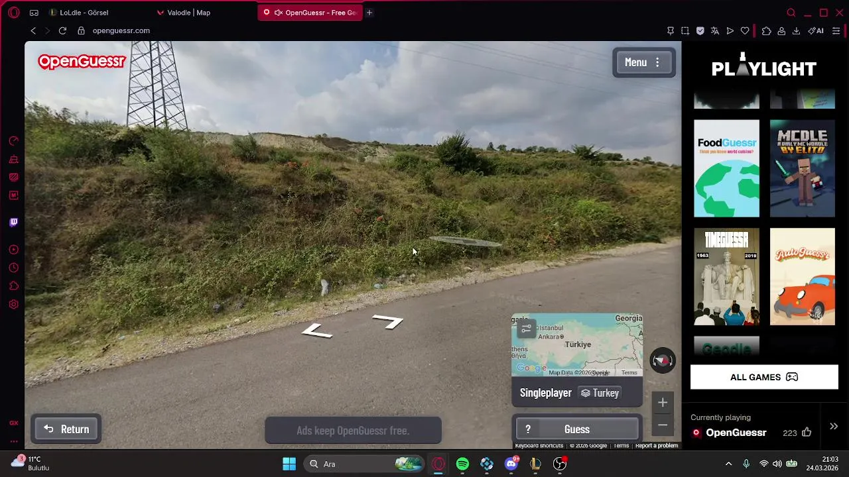This screenshot has height=477, width=849.
Task: Open the Twitch sidebar icon
Action: pyautogui.click(x=13, y=222)
